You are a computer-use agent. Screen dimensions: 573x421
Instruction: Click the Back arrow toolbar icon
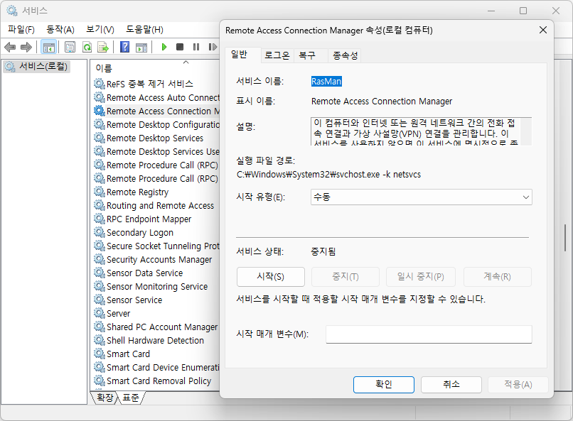[x=10, y=47]
